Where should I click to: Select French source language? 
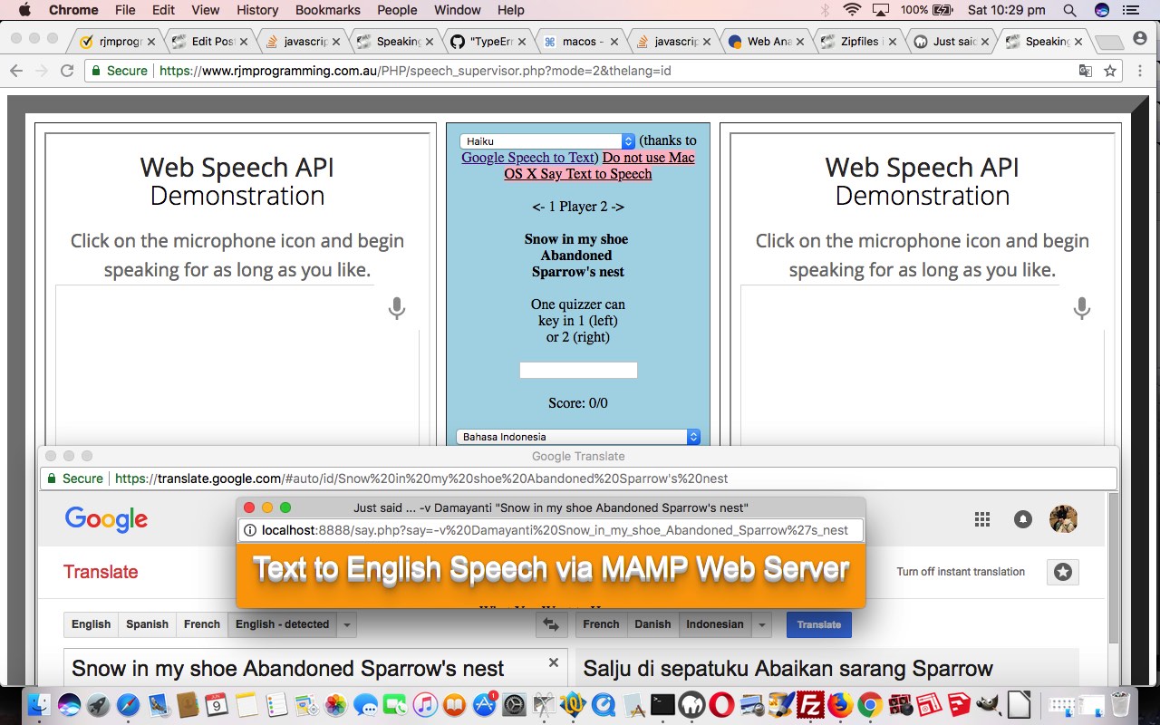(x=201, y=624)
